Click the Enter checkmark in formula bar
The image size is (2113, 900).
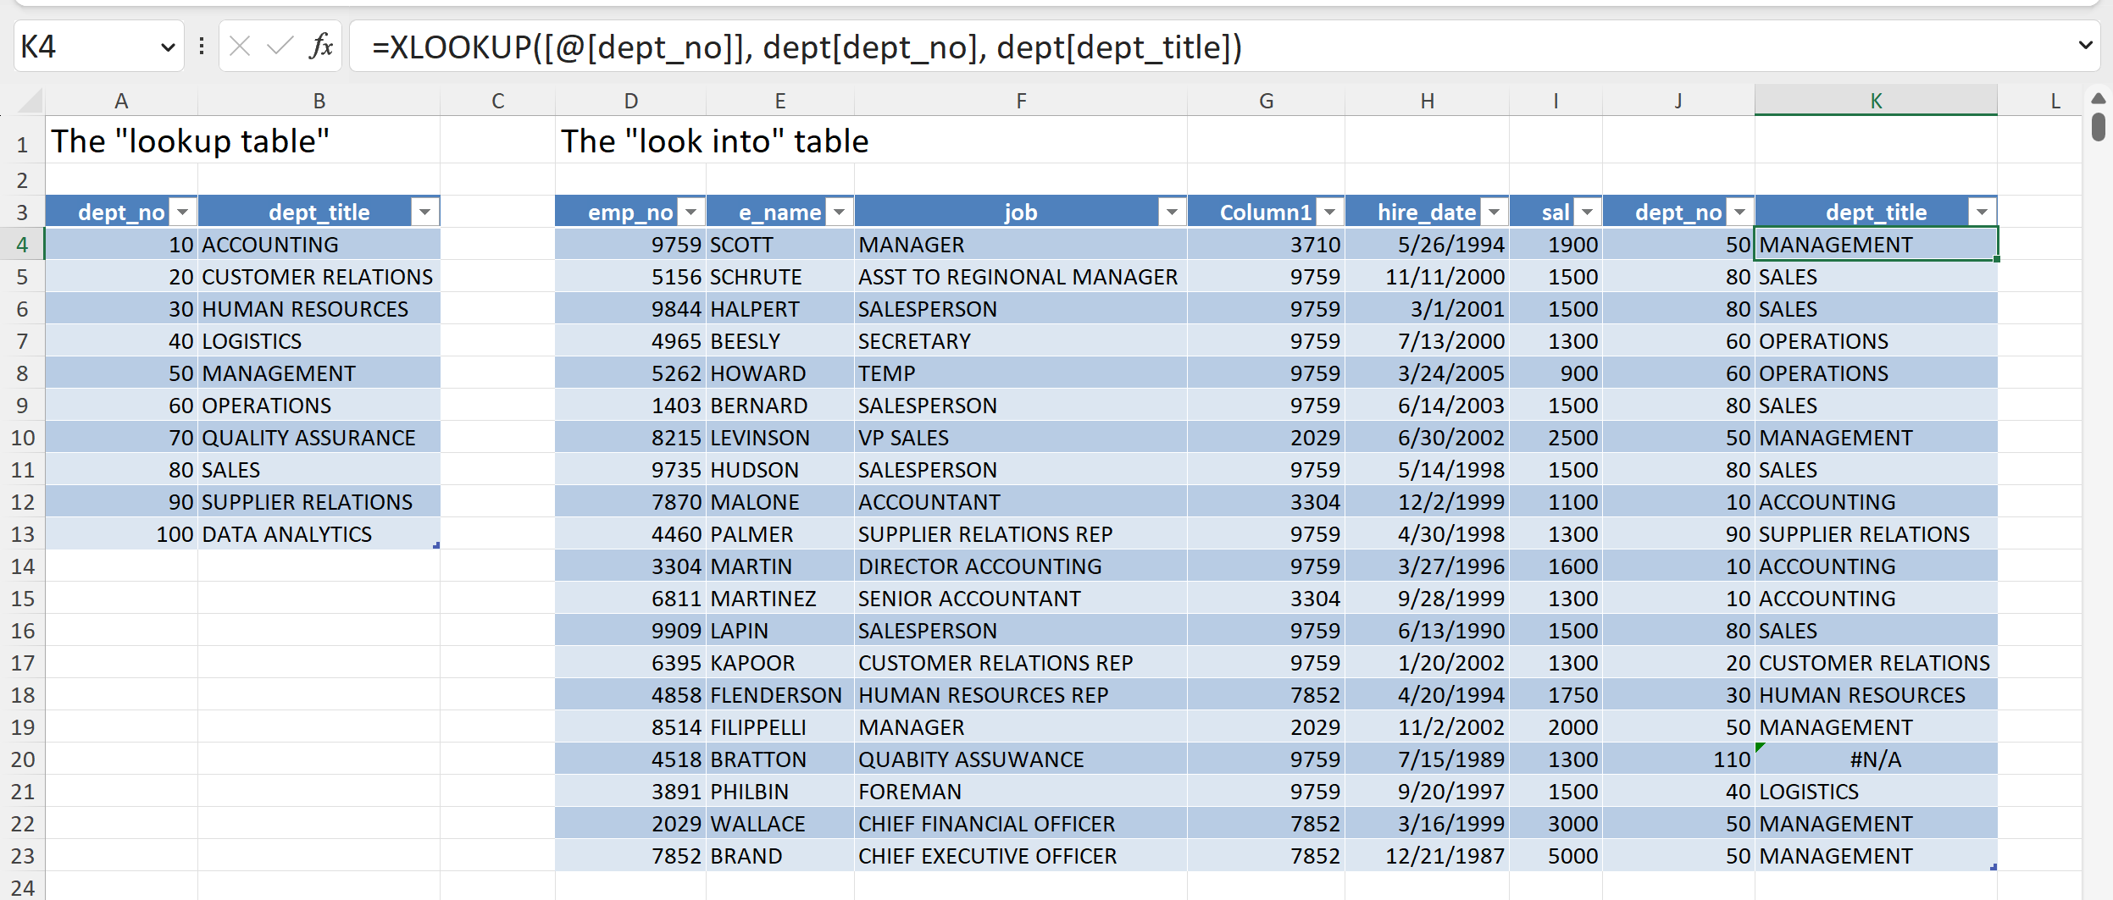click(x=280, y=46)
